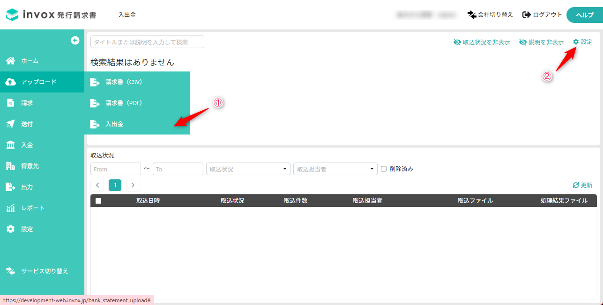Click the title search input field

[x=147, y=42]
